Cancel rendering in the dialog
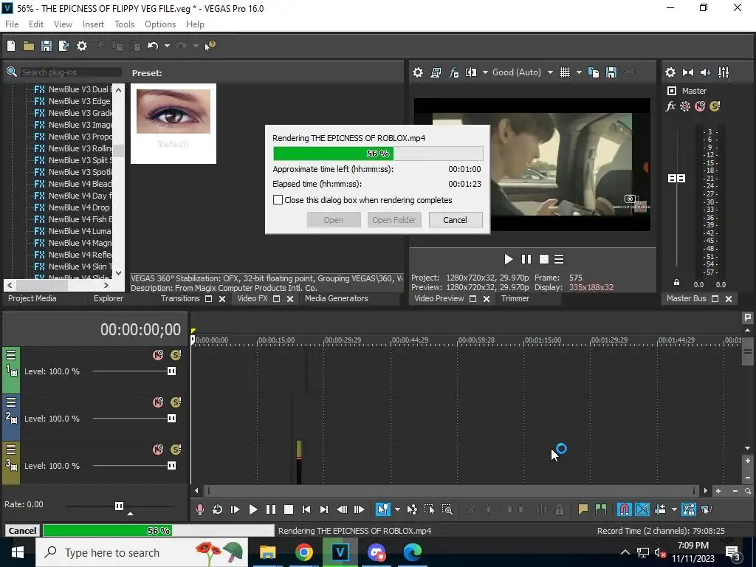 point(455,220)
